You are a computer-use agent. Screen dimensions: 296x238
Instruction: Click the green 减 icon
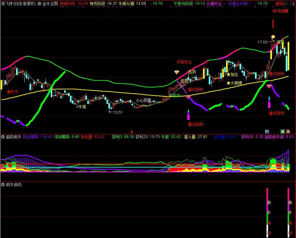click(283, 131)
